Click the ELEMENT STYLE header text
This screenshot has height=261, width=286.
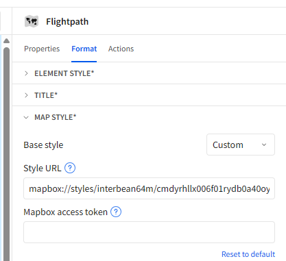(64, 73)
